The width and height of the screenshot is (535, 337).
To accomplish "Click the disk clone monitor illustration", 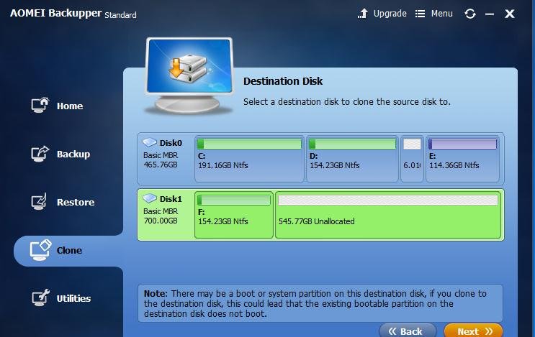I will coord(189,75).
